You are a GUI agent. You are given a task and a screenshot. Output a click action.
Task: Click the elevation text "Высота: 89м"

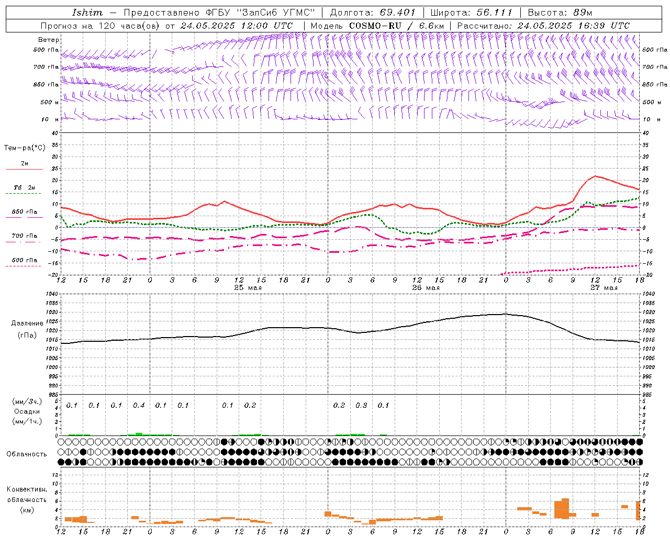pos(561,13)
